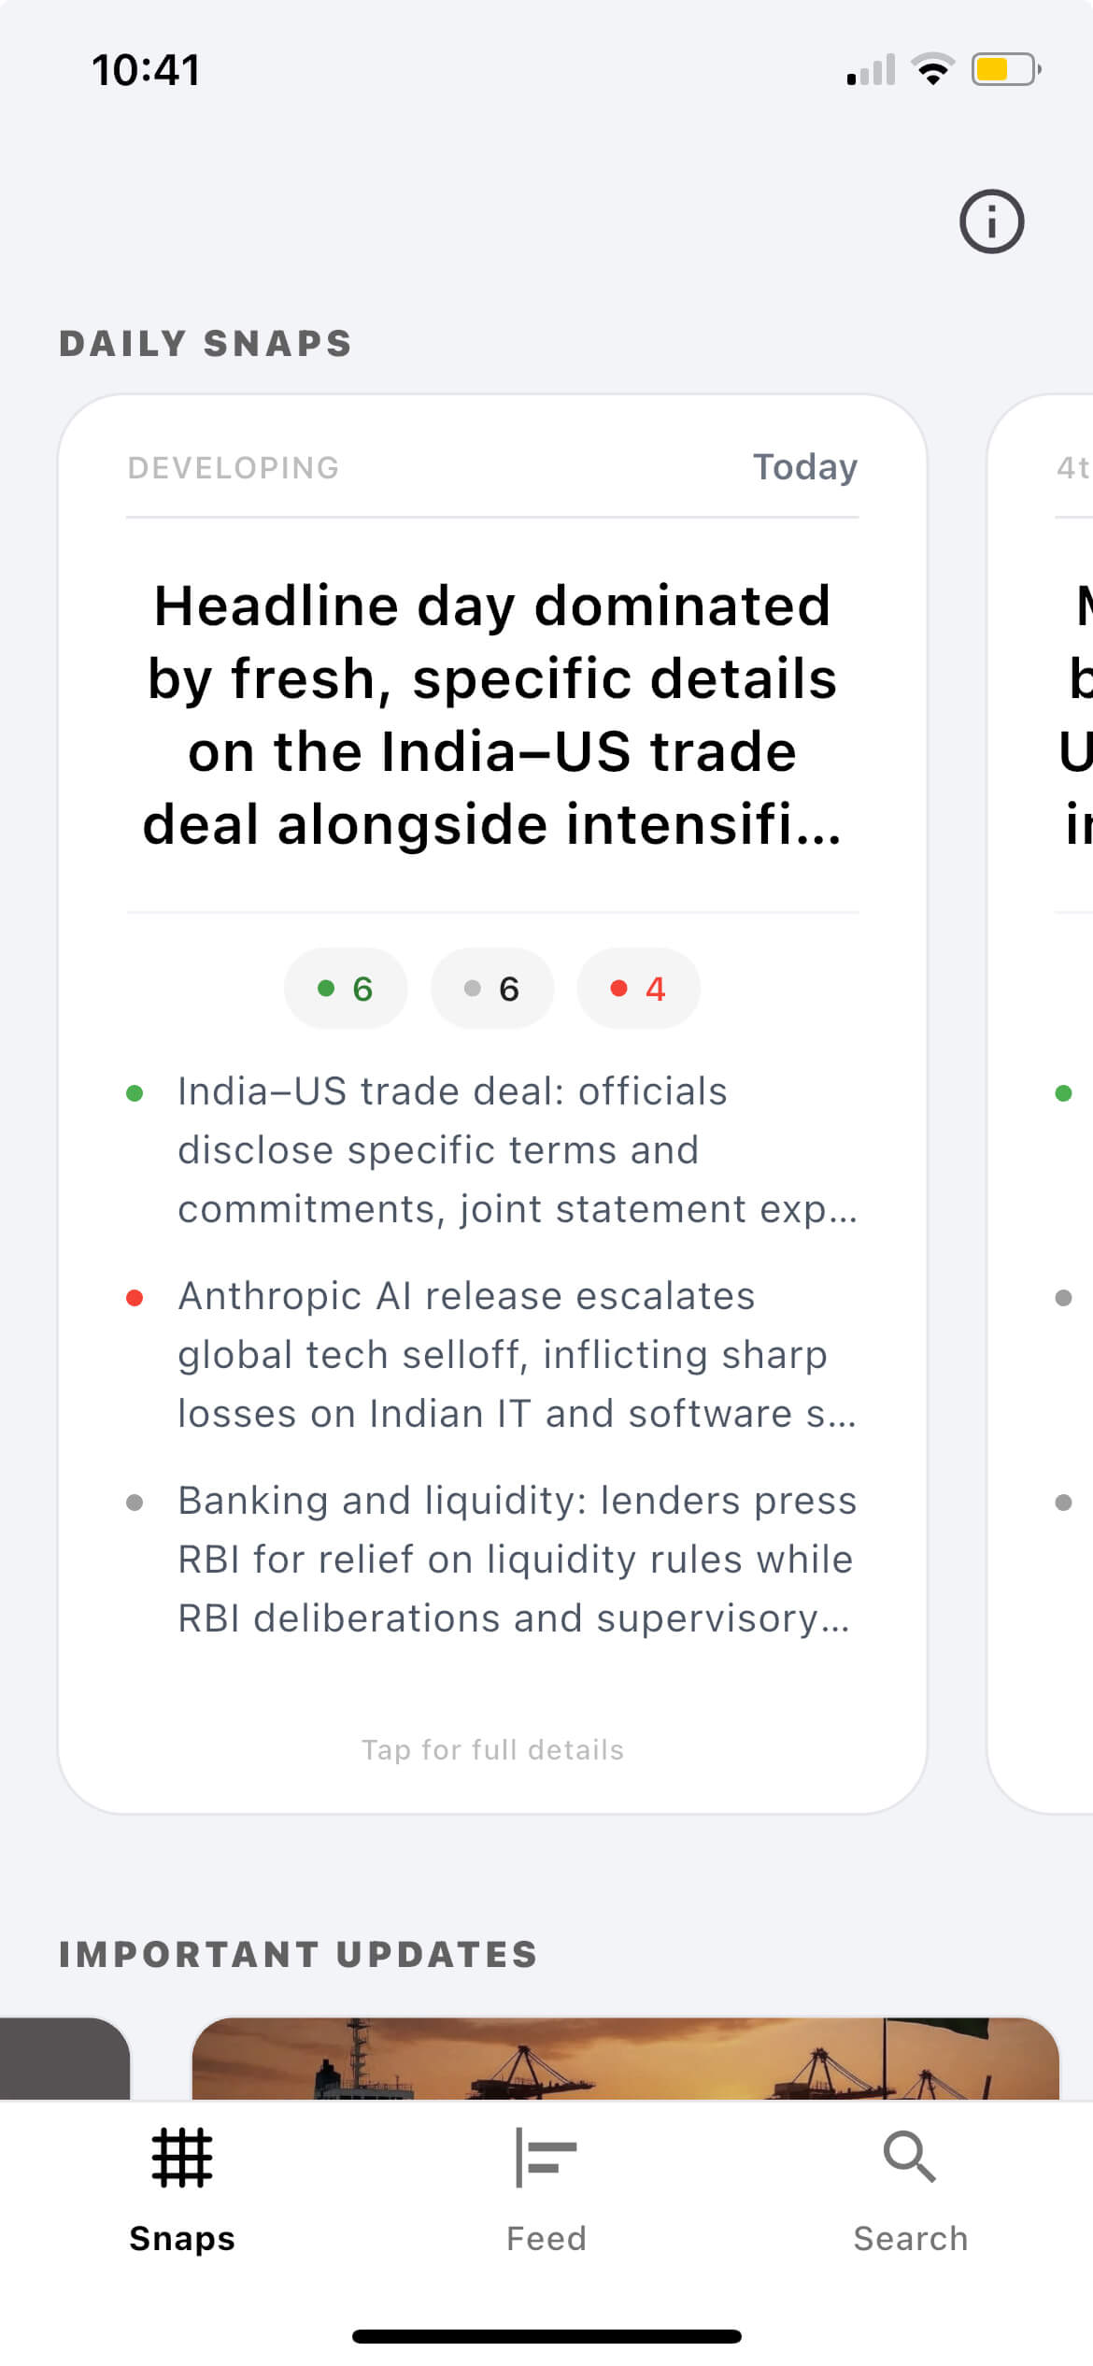Open the Banking and liquidity bullet
The width and height of the screenshot is (1093, 2366).
point(517,1560)
